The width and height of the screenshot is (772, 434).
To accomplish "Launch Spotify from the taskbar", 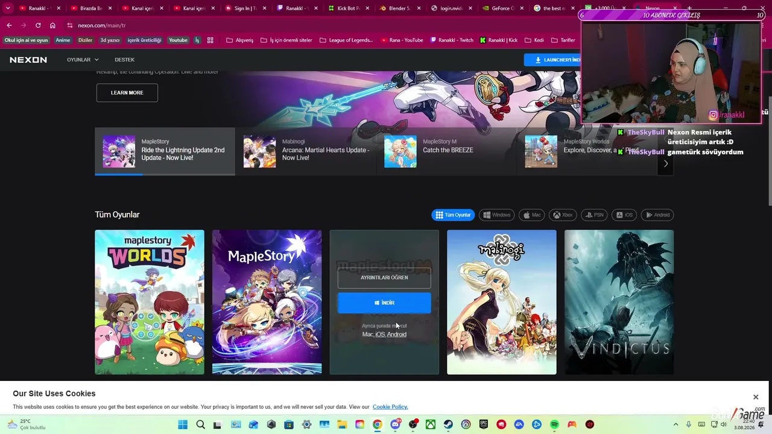I will 554,424.
